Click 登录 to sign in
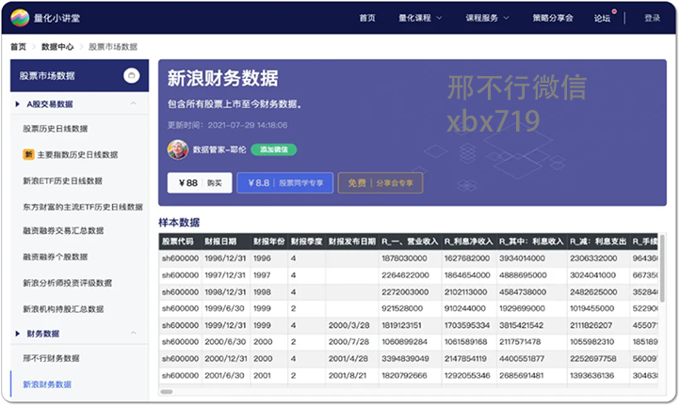Viewport: 680px width, 406px height. pyautogui.click(x=653, y=18)
